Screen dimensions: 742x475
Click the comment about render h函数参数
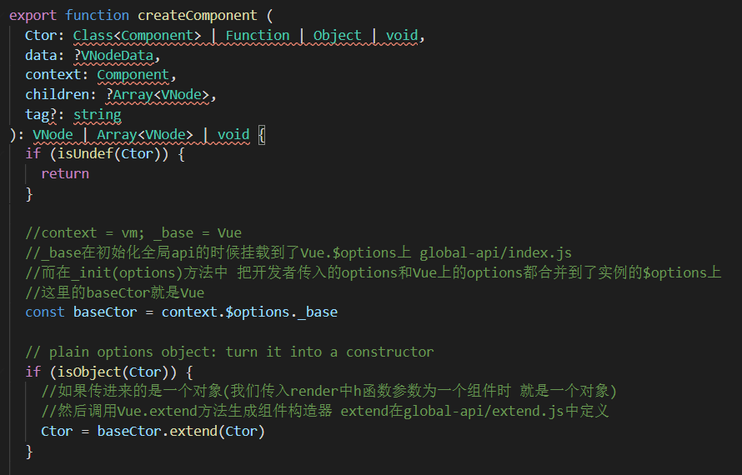[328, 391]
